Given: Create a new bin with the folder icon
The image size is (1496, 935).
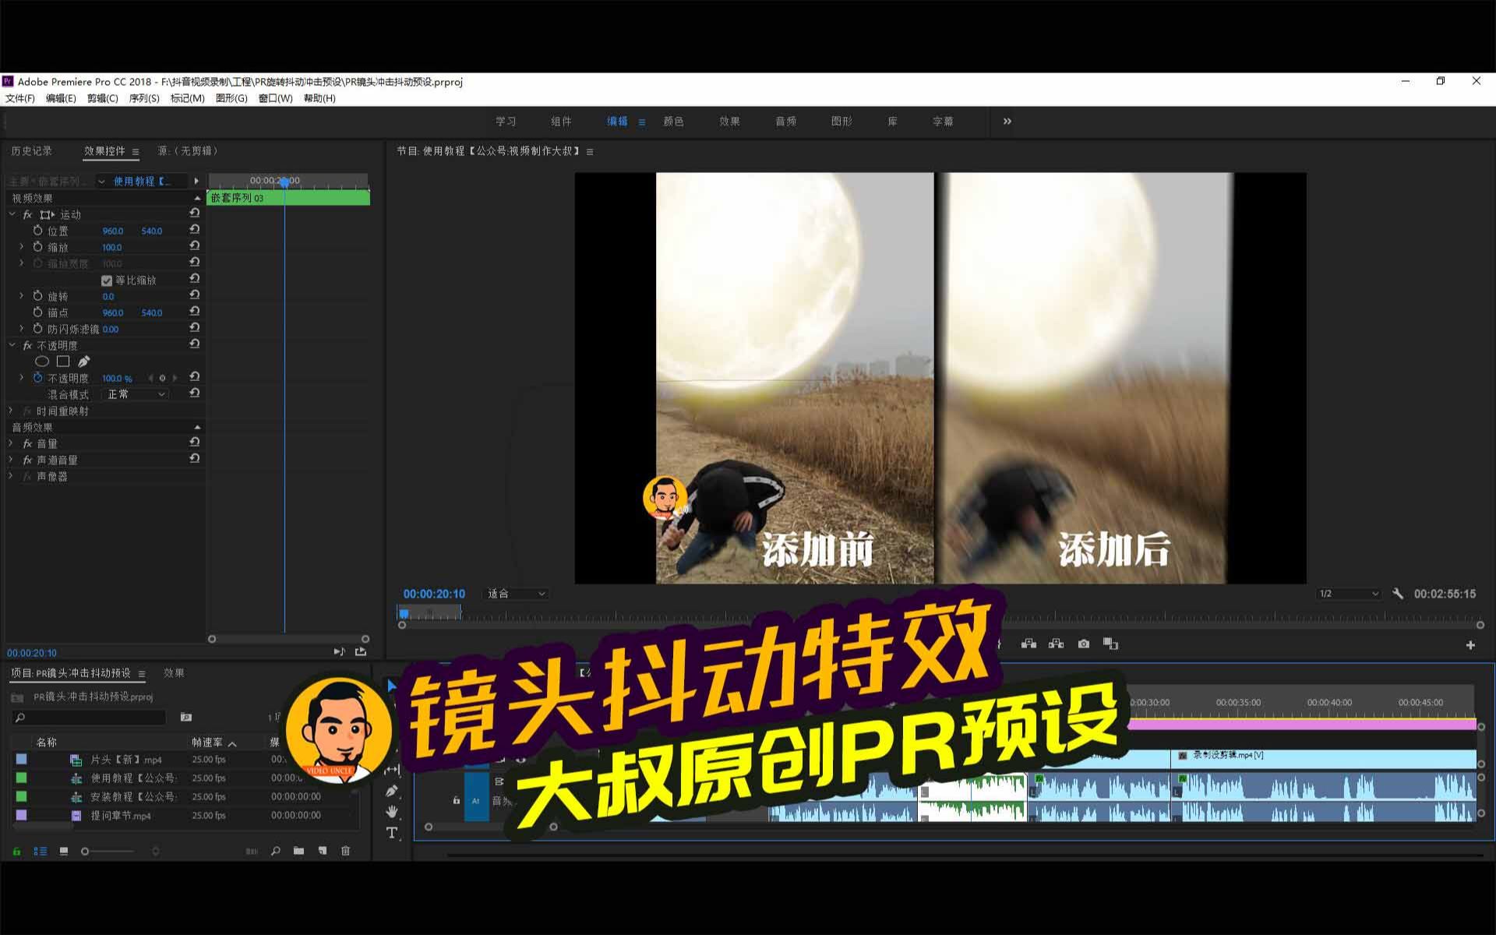Looking at the screenshot, I should pos(298,851).
